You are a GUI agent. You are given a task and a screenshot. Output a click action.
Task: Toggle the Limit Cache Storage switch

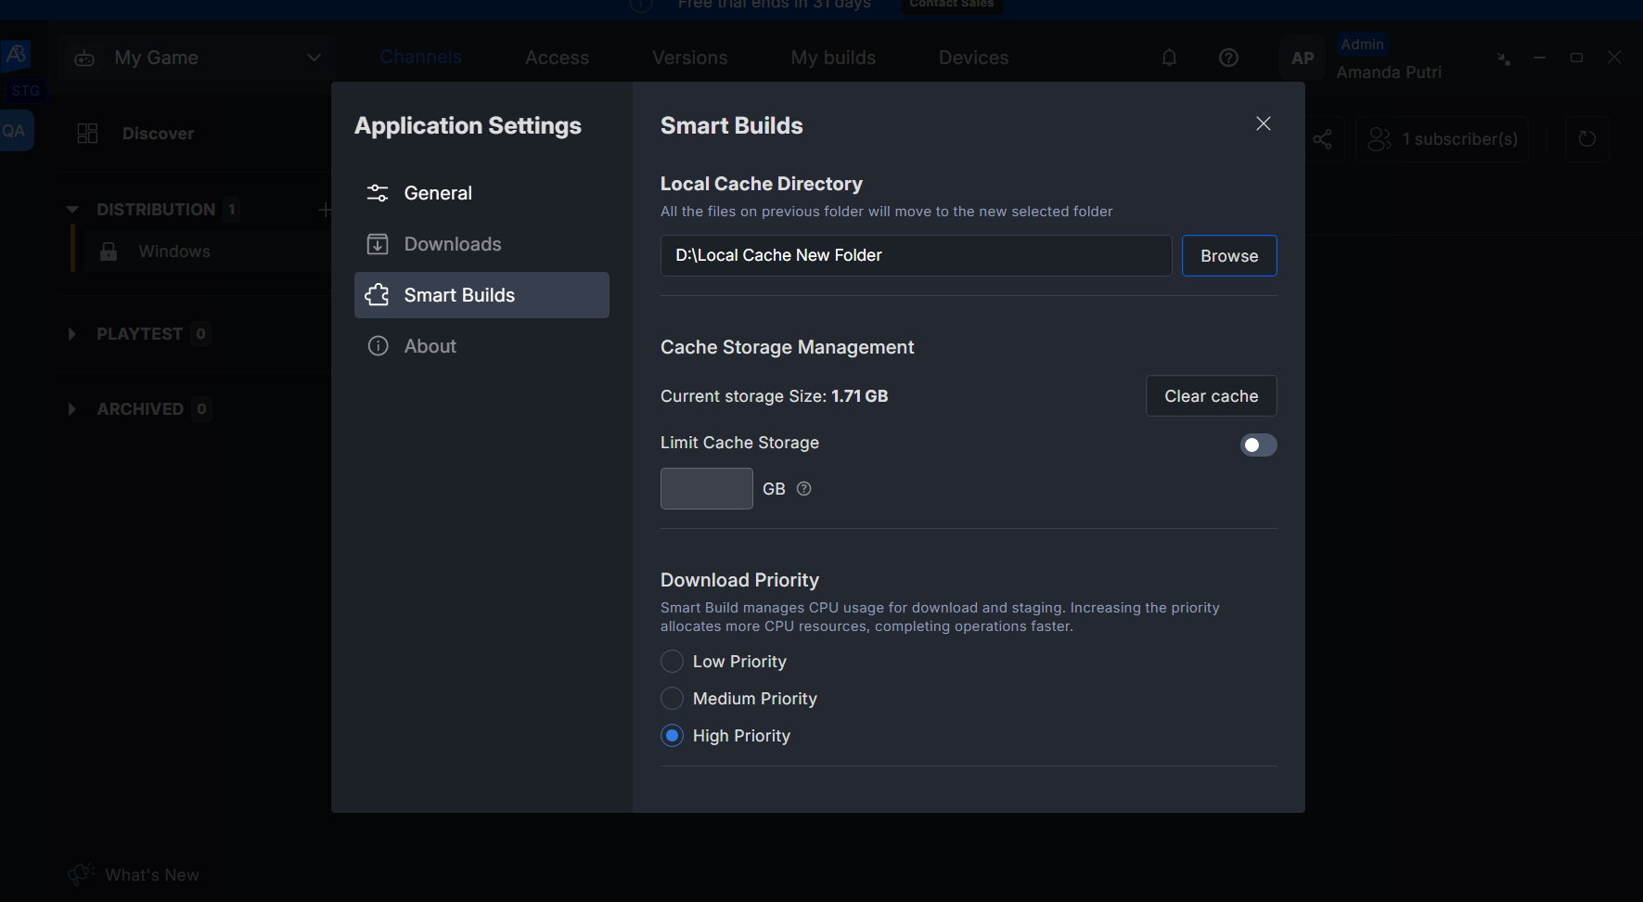pos(1258,445)
